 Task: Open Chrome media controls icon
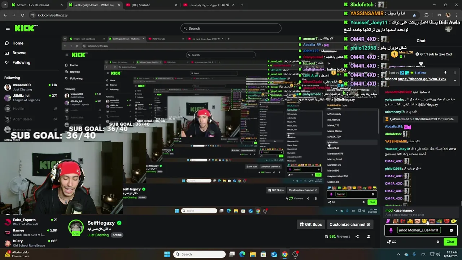tap(439, 15)
